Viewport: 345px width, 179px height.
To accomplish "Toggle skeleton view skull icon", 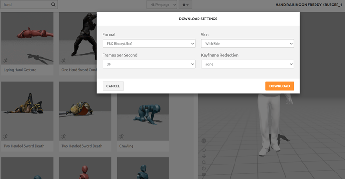I will click(204, 141).
